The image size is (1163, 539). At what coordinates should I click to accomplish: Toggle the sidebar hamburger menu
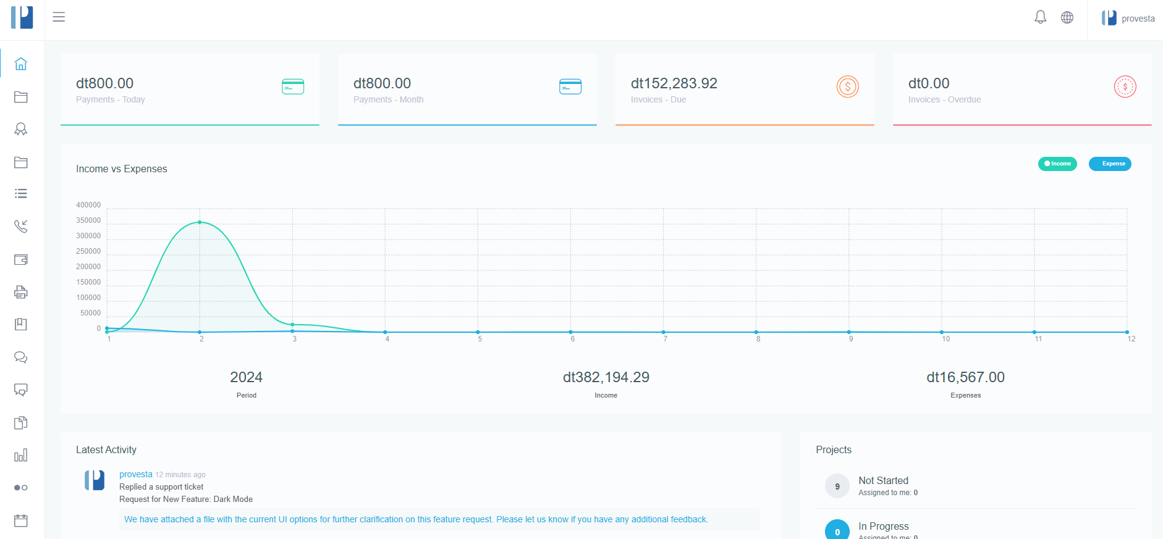coord(59,17)
